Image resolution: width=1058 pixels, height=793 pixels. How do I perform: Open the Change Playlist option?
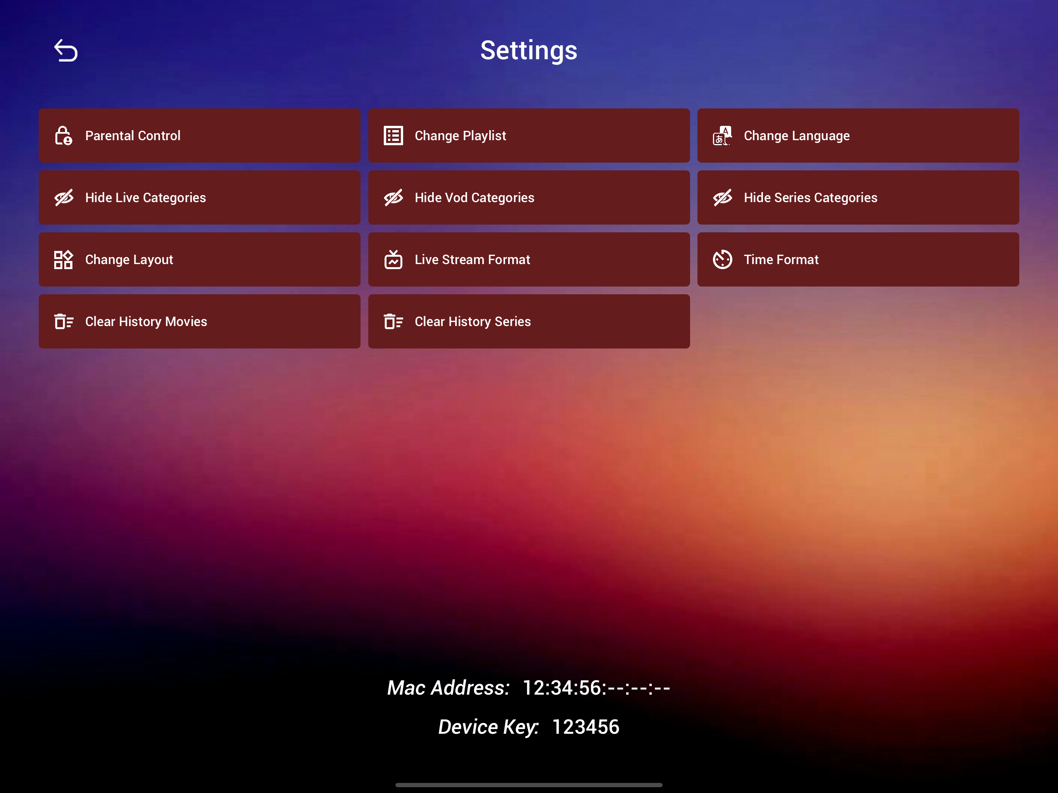[529, 136]
